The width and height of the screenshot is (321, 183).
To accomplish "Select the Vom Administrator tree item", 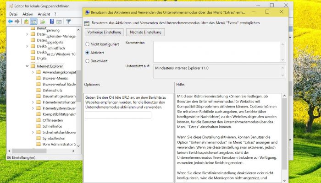I will point(59,144).
